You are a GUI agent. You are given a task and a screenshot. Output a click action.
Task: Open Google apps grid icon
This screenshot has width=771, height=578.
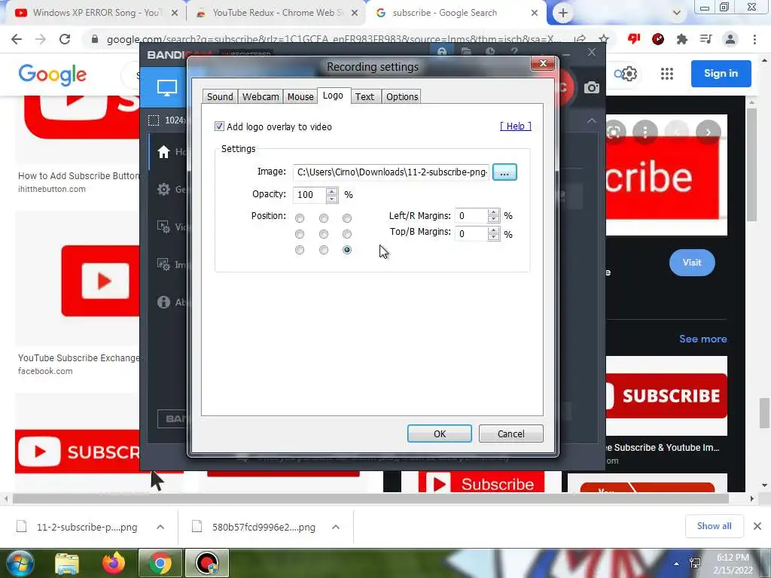click(667, 75)
